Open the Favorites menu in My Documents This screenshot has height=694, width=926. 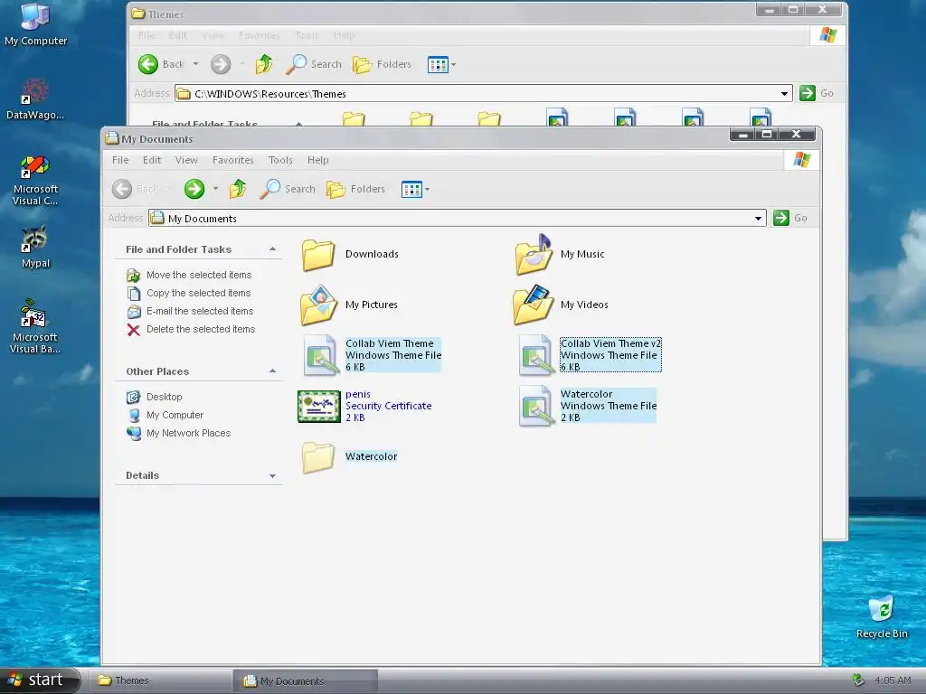tap(233, 160)
